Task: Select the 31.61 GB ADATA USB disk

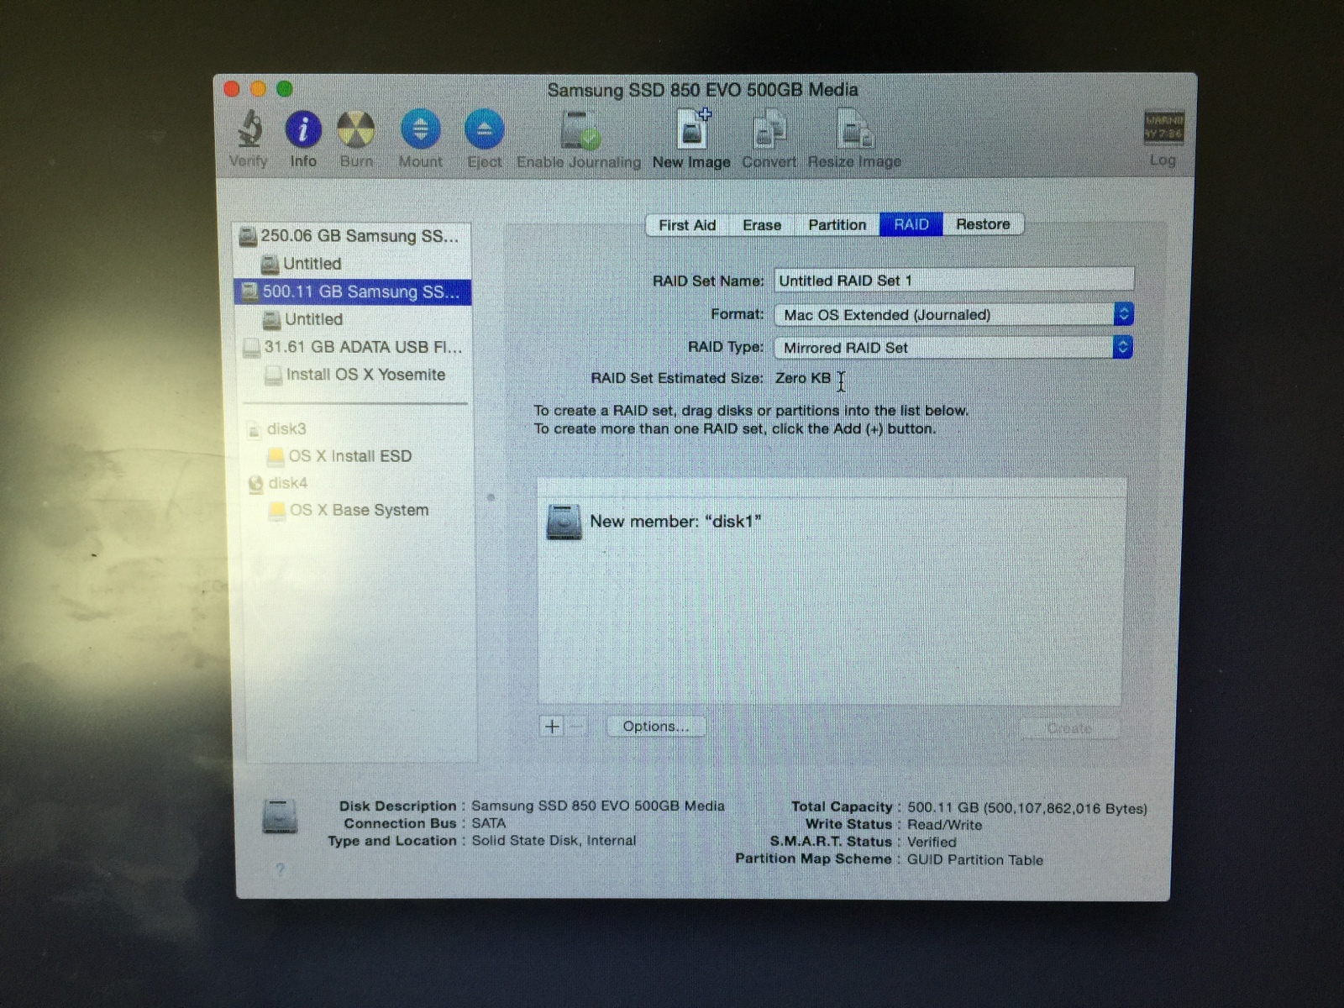Action: [353, 347]
